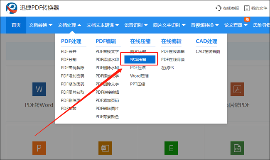This screenshot has height=160, width=270.
Task: Select Word压缩 menu entry
Action: pyautogui.click(x=139, y=76)
